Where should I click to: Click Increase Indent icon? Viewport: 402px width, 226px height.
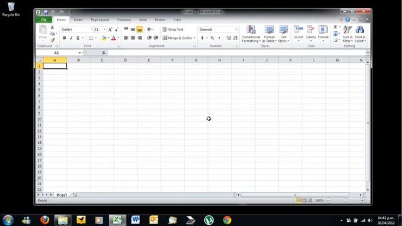coord(156,38)
